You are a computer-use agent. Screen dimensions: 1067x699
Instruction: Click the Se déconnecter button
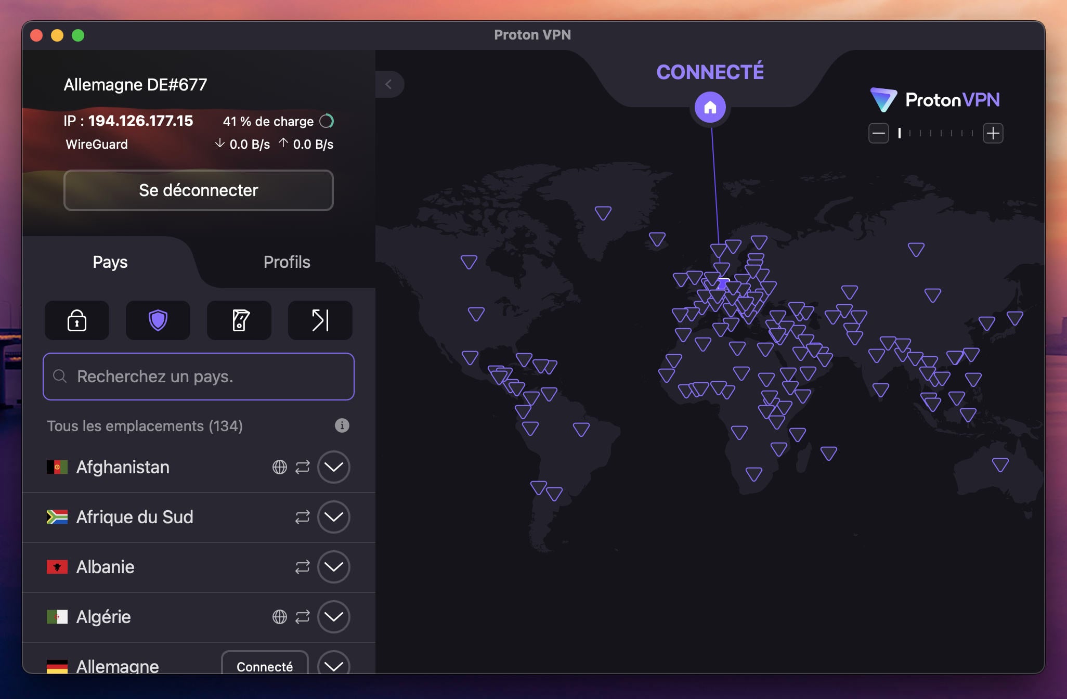(x=198, y=190)
